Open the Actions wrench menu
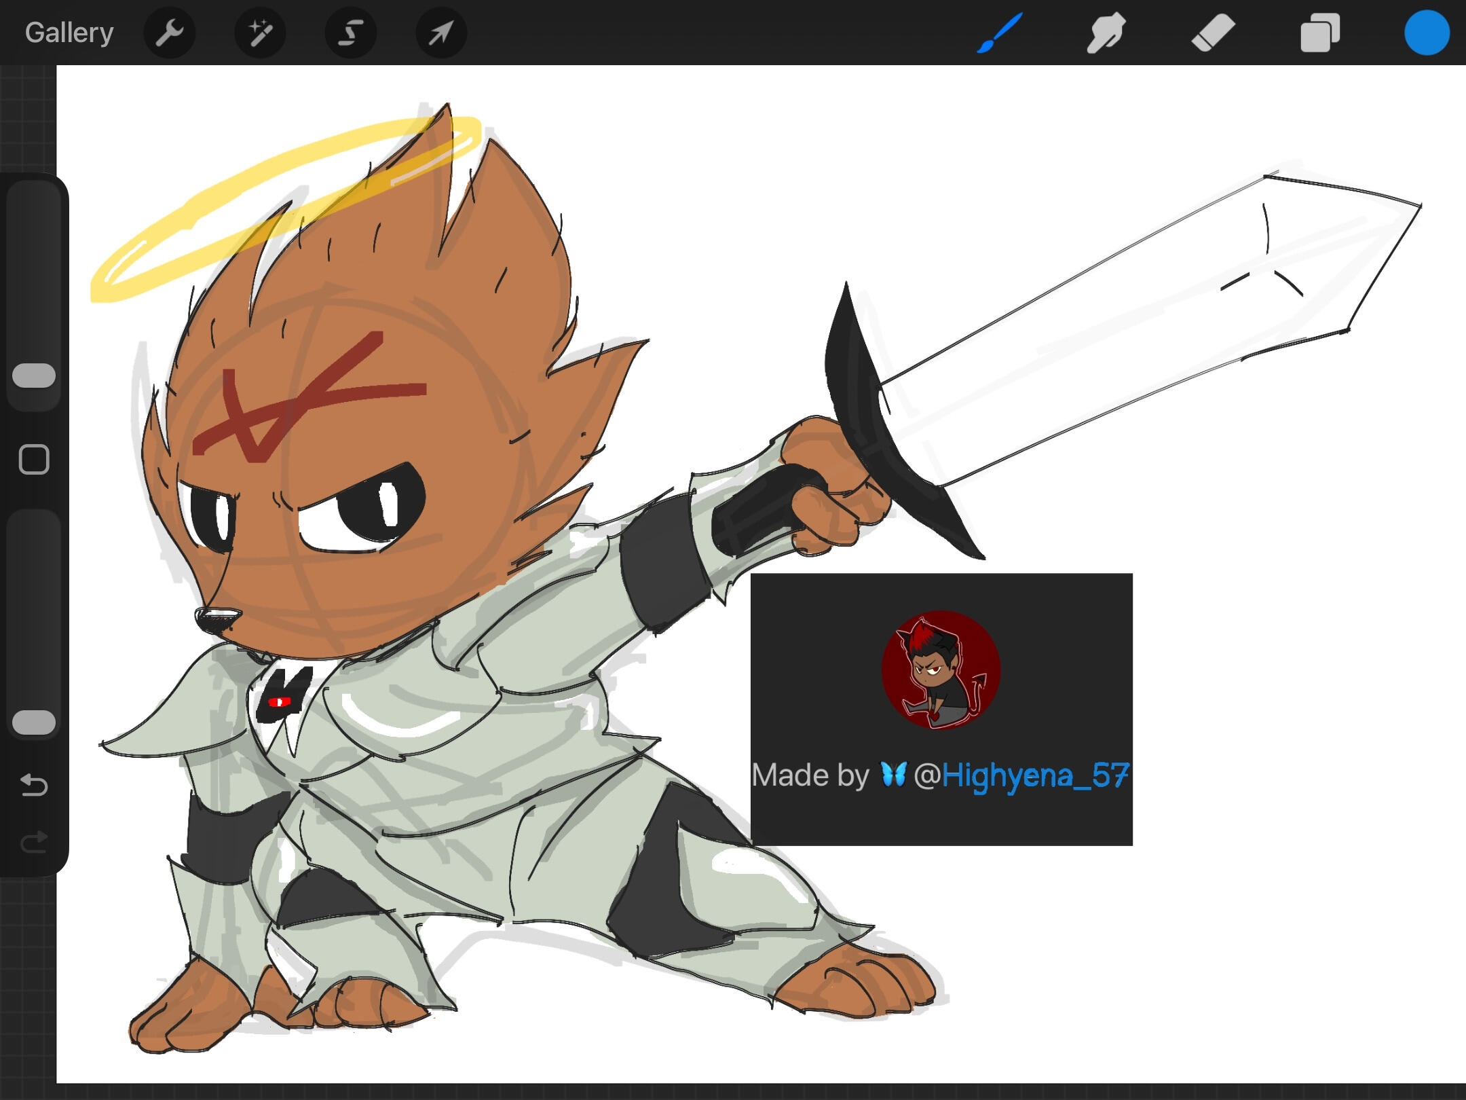Viewport: 1466px width, 1100px height. (170, 33)
